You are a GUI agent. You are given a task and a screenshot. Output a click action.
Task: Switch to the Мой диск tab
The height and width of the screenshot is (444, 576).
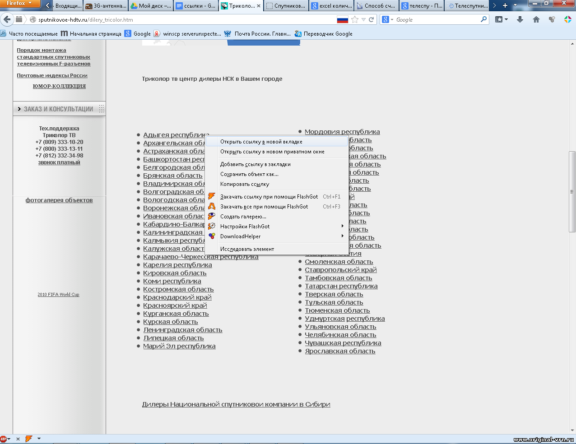[151, 6]
